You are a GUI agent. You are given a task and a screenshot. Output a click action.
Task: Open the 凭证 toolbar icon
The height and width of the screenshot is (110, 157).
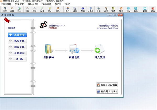tap(50, 9)
